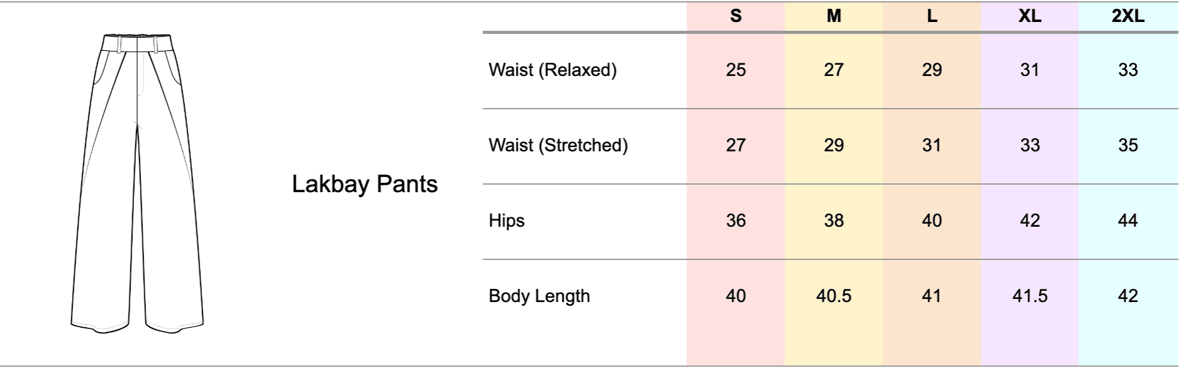Viewport: 1179px width, 368px height.
Task: Select the M size column header
Action: point(834,16)
